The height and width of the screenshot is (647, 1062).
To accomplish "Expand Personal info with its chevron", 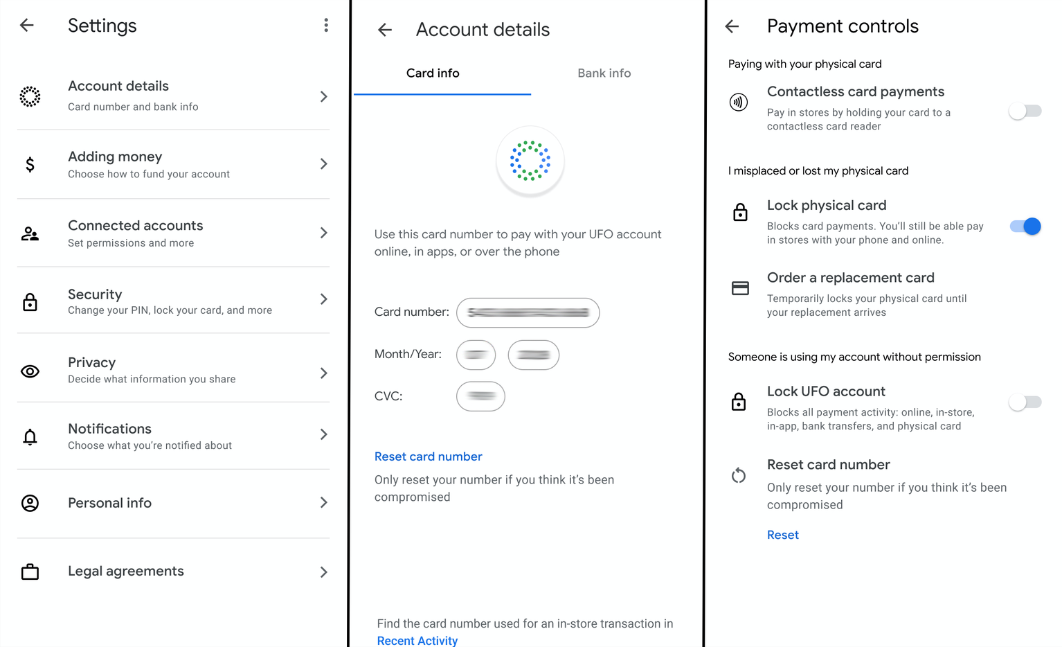I will coord(323,502).
